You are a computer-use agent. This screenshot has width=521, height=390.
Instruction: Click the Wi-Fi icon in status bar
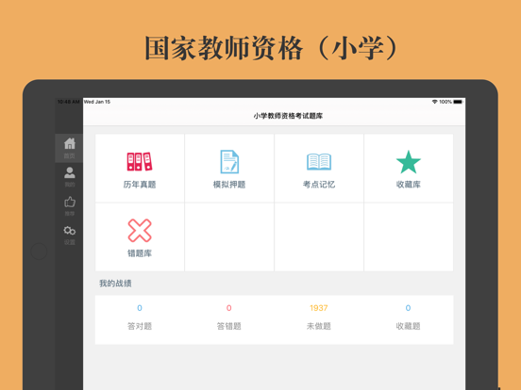tap(434, 102)
